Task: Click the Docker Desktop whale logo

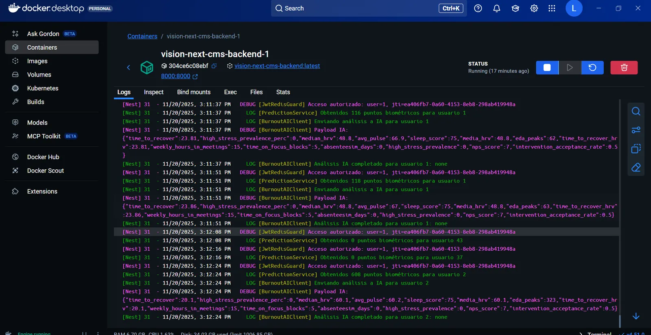Action: click(14, 8)
